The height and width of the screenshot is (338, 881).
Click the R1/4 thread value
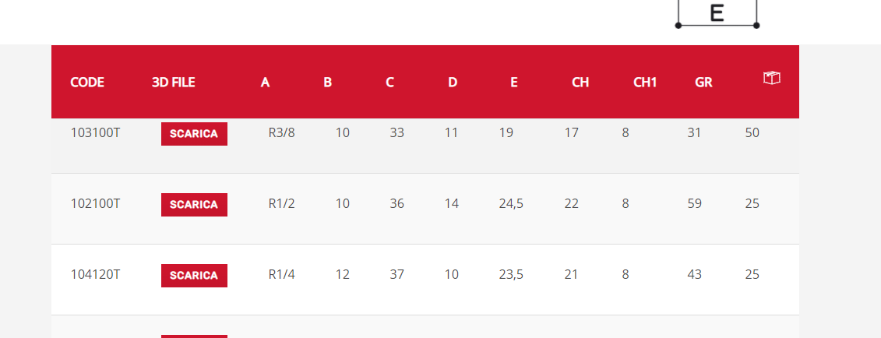tap(281, 275)
